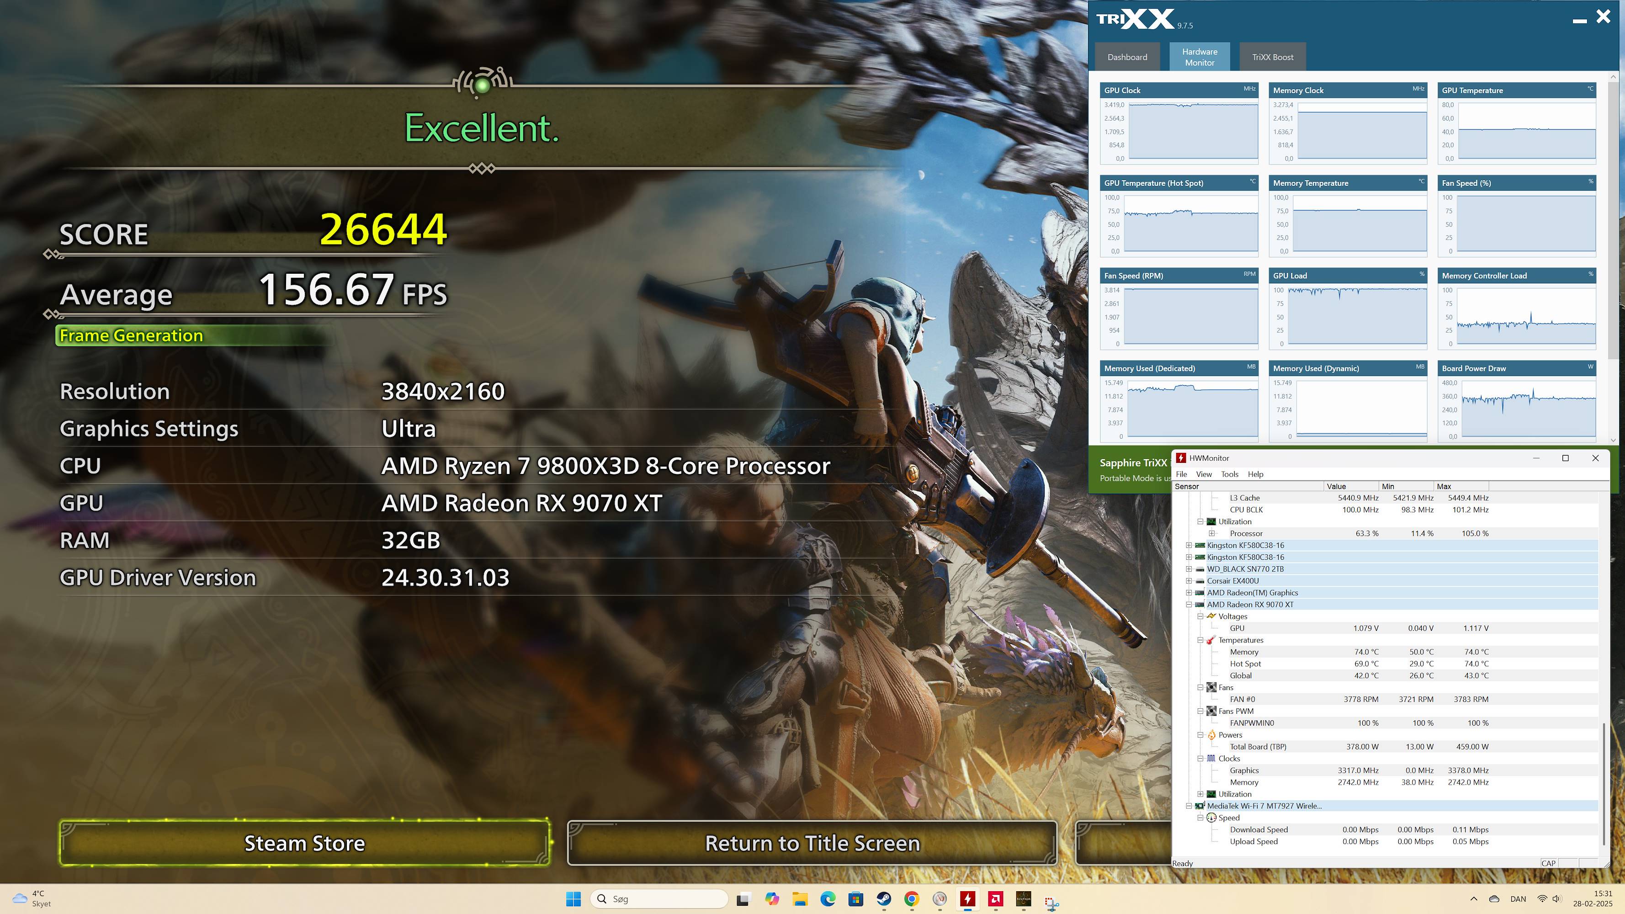Show hidden tray icons chevron

[1474, 899]
